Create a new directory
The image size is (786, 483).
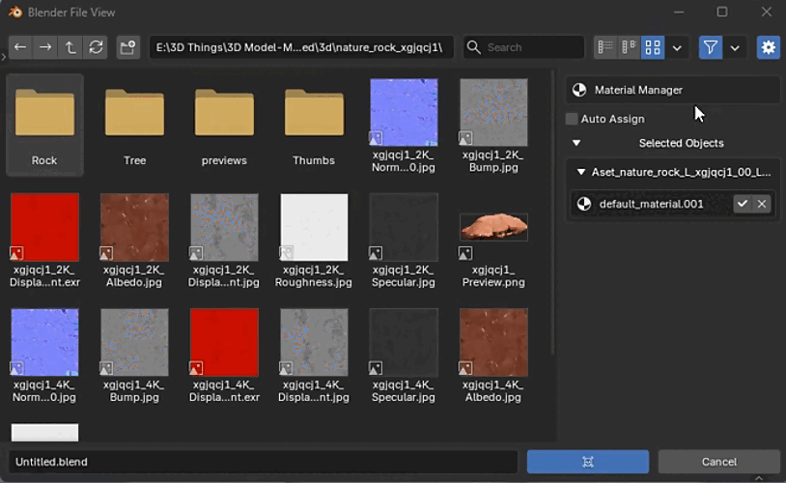(127, 47)
